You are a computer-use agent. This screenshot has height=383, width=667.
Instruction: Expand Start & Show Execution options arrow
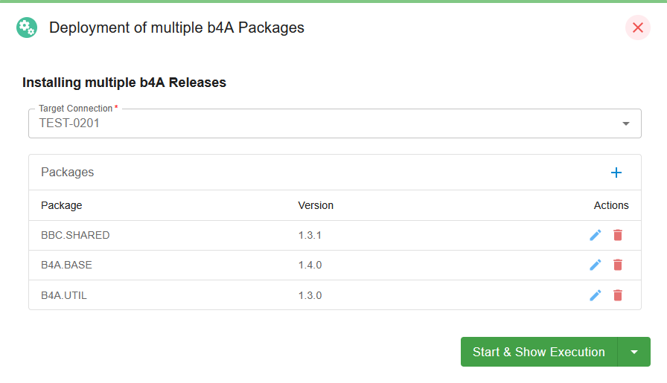click(634, 352)
